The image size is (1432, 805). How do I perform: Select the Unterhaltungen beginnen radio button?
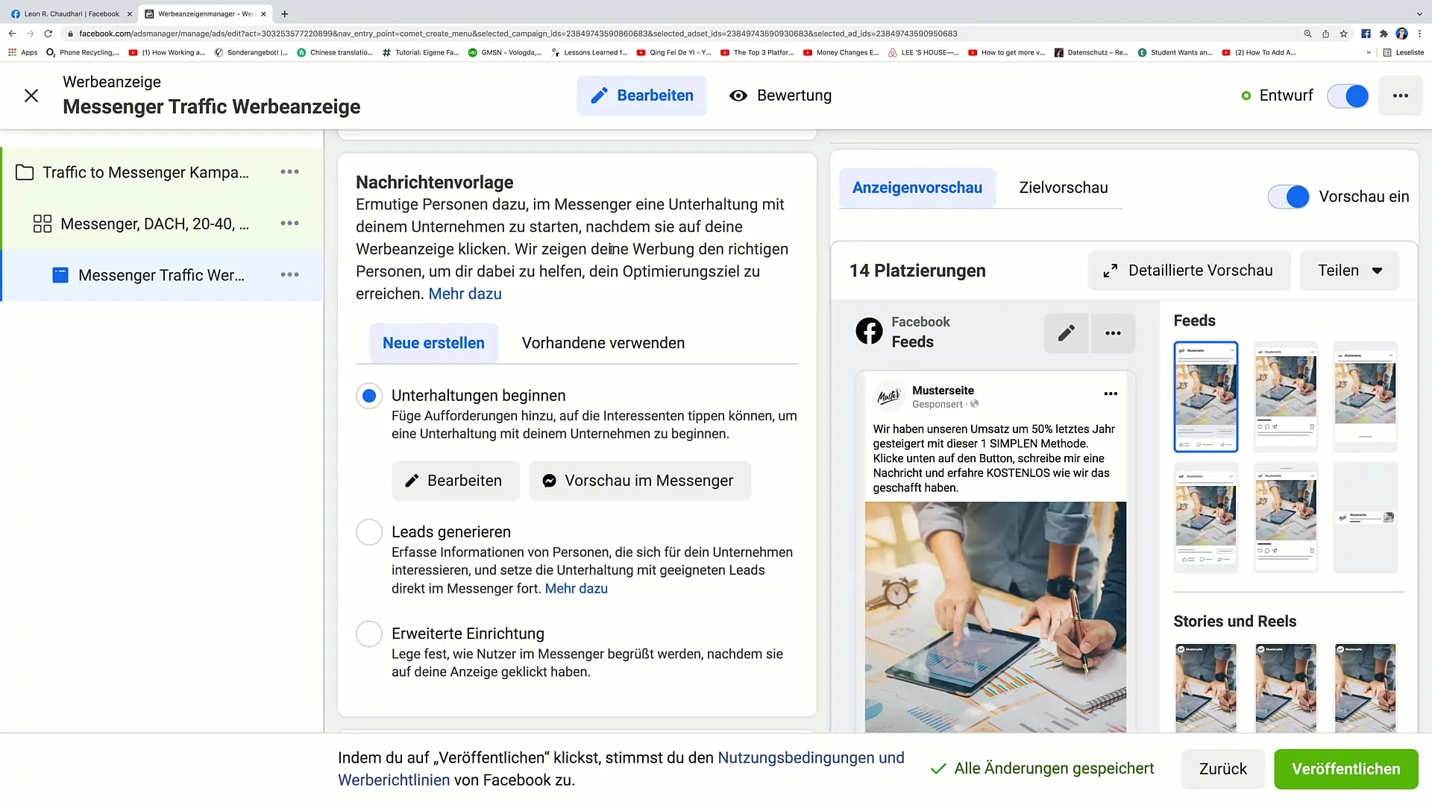point(370,395)
